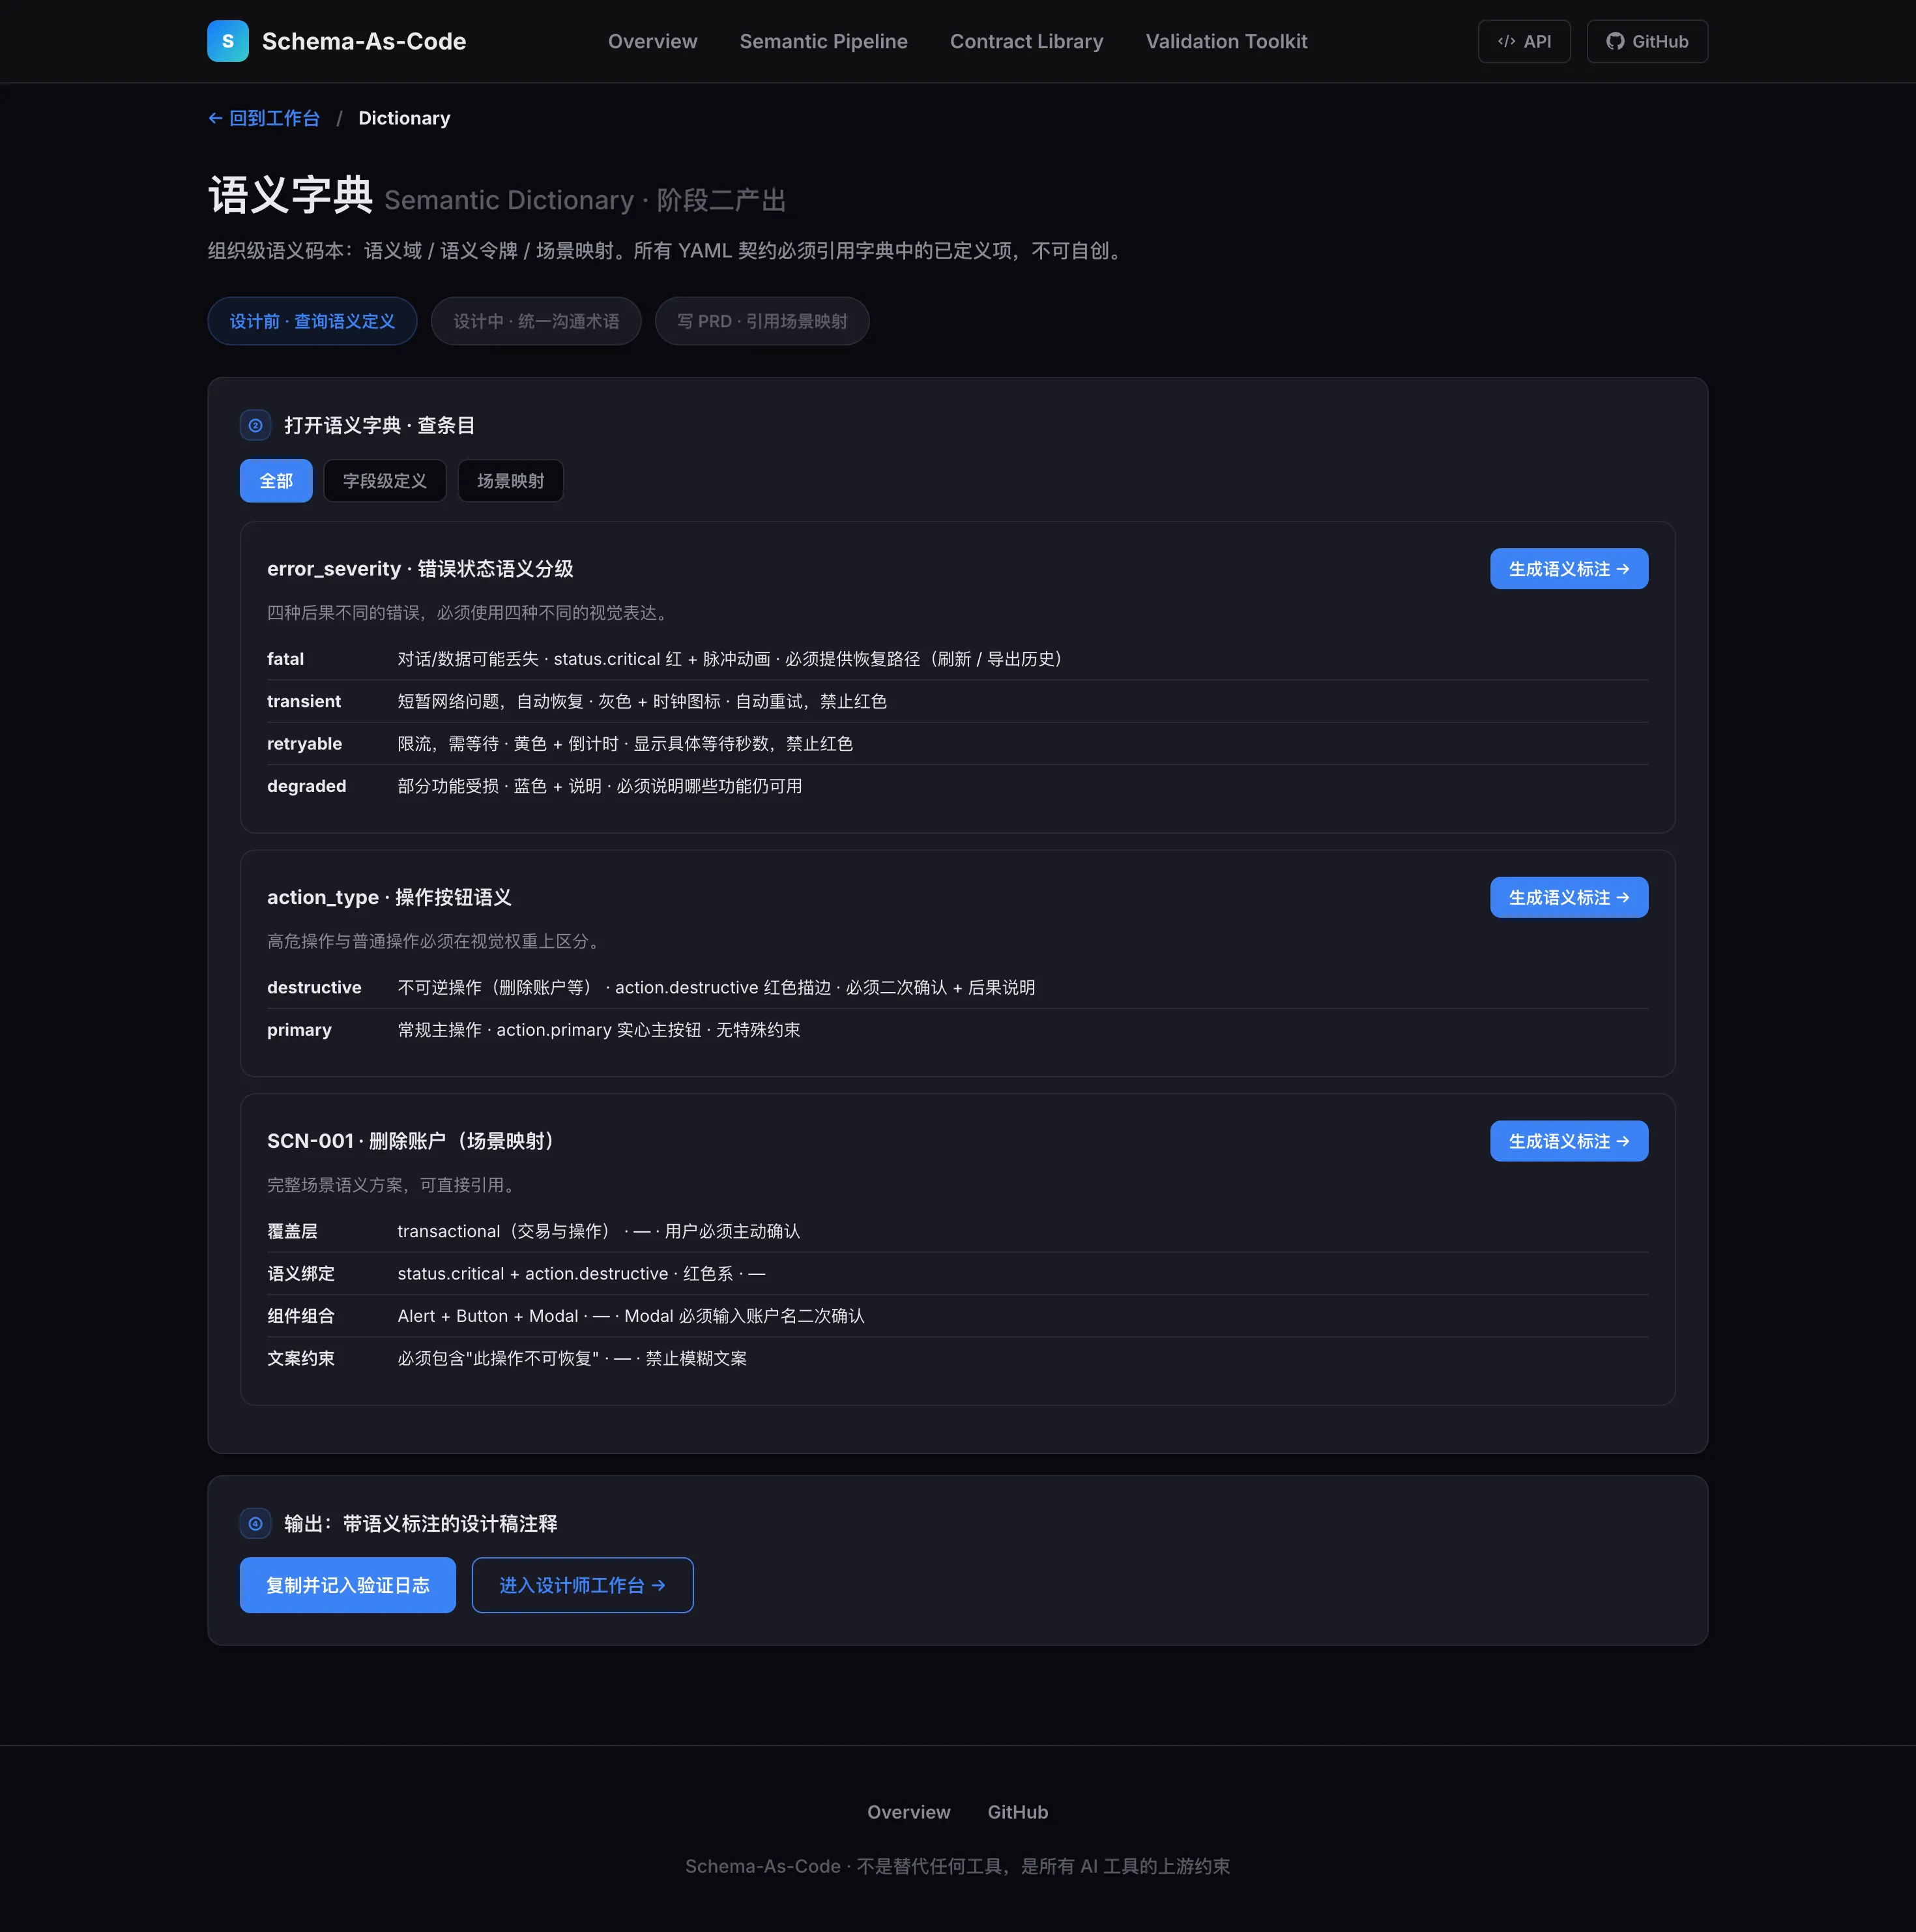Select the 全部 filter tab
This screenshot has height=1932, width=1916.
pyautogui.click(x=276, y=481)
